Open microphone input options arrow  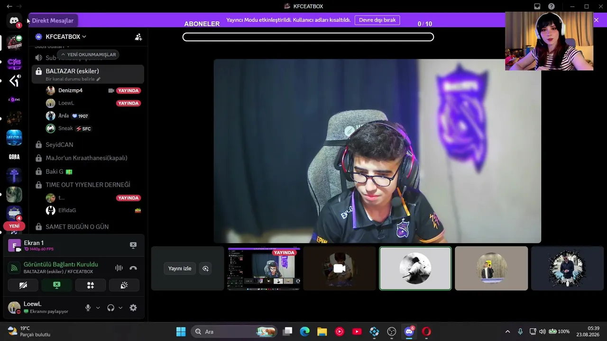(x=98, y=308)
